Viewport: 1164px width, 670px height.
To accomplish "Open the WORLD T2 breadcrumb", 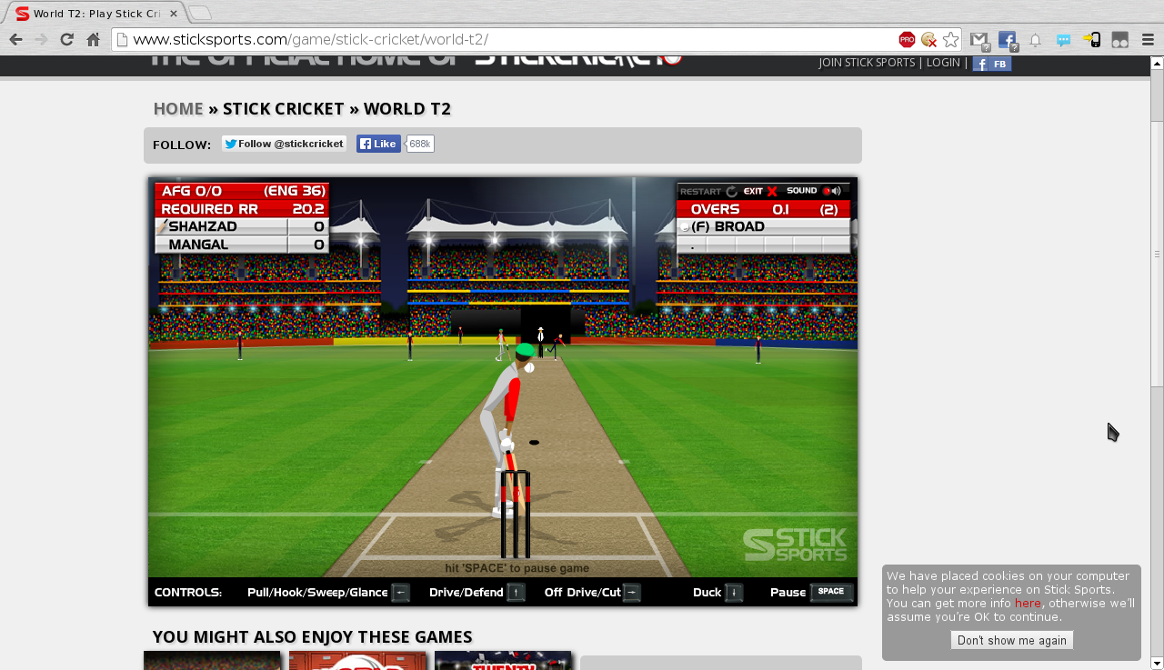I will point(407,109).
